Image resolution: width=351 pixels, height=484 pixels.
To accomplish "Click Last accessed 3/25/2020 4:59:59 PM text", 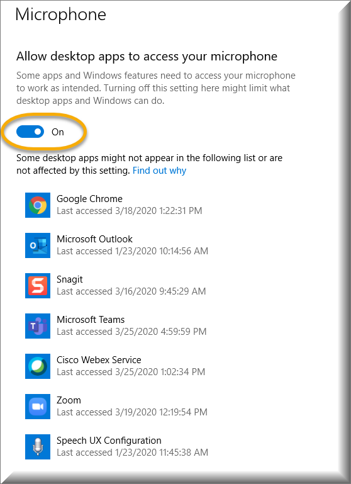I will (131, 332).
